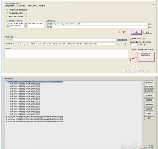The width and height of the screenshot is (158, 149).
Task: Click small help icon beside test URL collection button
Action: tap(153, 55)
